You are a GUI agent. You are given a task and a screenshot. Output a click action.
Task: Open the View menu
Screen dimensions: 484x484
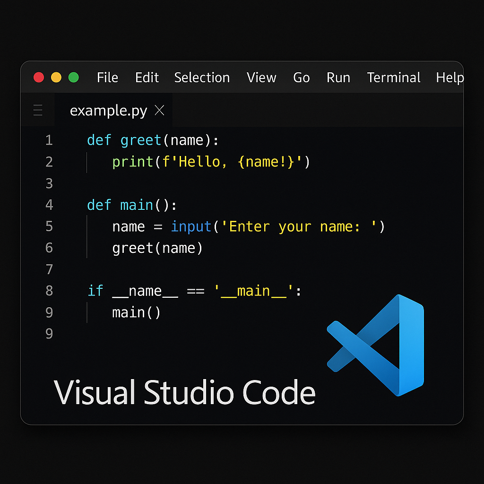click(x=261, y=78)
